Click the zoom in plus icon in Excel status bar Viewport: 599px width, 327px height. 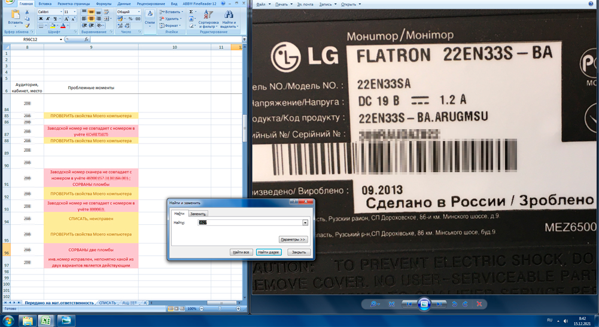(238, 308)
